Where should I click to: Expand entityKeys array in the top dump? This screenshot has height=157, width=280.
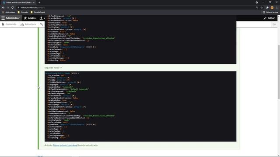(x=72, y=27)
